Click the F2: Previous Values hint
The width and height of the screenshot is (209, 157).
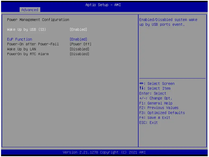point(159,108)
